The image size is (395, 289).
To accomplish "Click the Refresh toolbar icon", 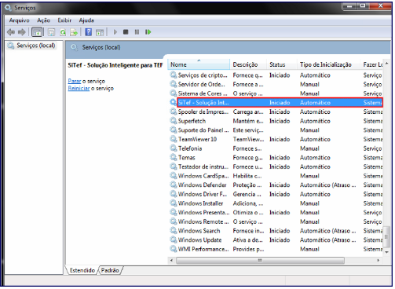I will click(63, 32).
